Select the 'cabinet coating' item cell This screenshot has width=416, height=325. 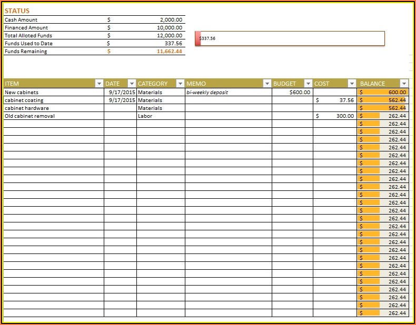(x=54, y=100)
